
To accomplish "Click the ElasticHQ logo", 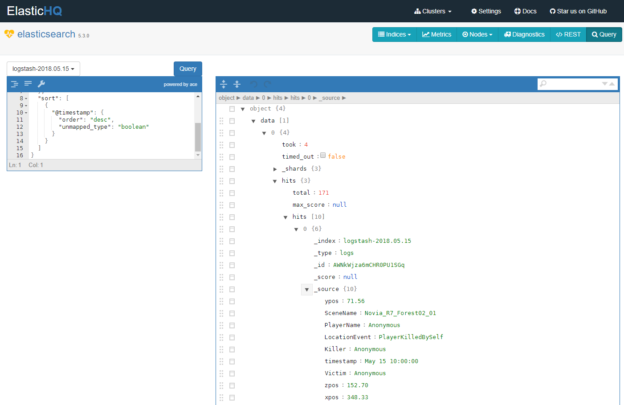I will (x=34, y=11).
